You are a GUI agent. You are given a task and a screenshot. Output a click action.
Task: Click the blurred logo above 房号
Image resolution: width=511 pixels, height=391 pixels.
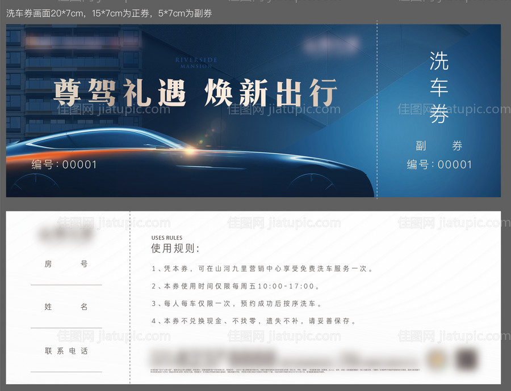coord(66,233)
